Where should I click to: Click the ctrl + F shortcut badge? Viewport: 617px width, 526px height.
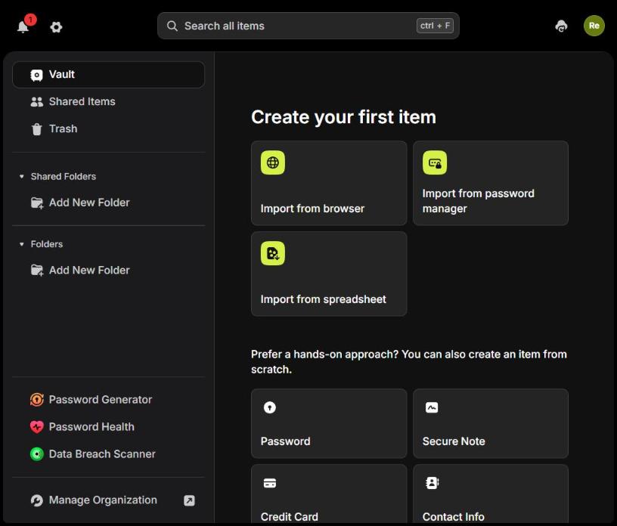click(x=435, y=26)
